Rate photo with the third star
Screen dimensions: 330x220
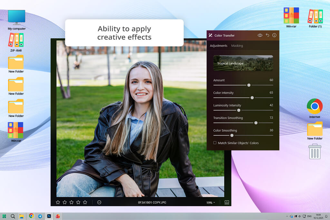coord(72,202)
